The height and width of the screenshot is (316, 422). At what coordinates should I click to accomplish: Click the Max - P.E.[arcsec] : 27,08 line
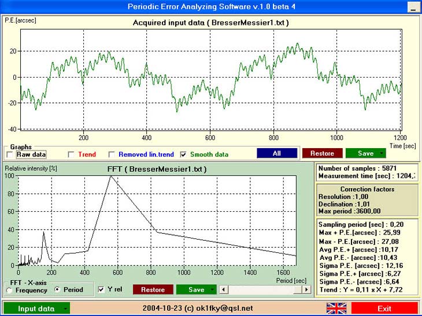click(359, 241)
